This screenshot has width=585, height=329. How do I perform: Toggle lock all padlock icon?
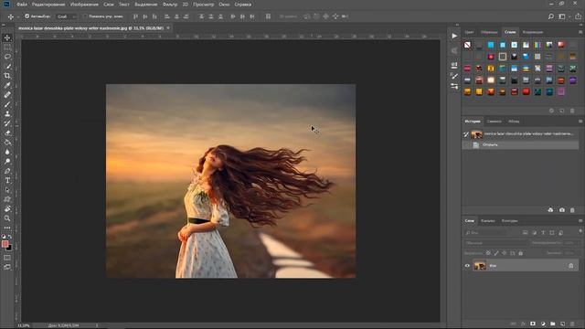coord(521,253)
